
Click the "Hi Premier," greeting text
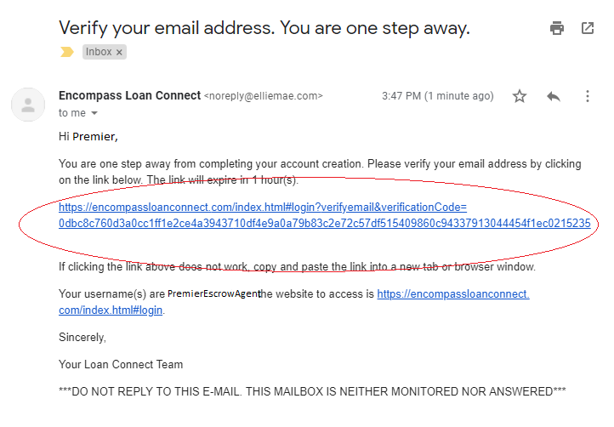88,137
